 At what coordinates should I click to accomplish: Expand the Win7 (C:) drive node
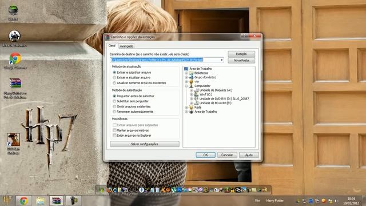coord(192,94)
